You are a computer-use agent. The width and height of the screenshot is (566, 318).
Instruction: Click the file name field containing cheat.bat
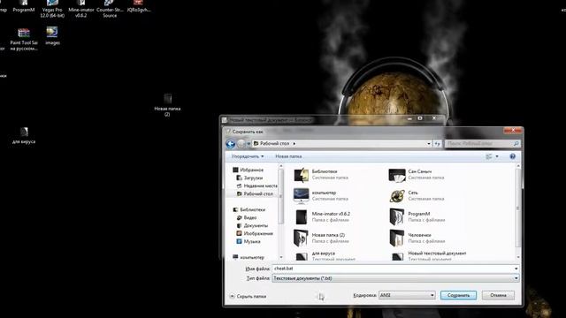393,269
